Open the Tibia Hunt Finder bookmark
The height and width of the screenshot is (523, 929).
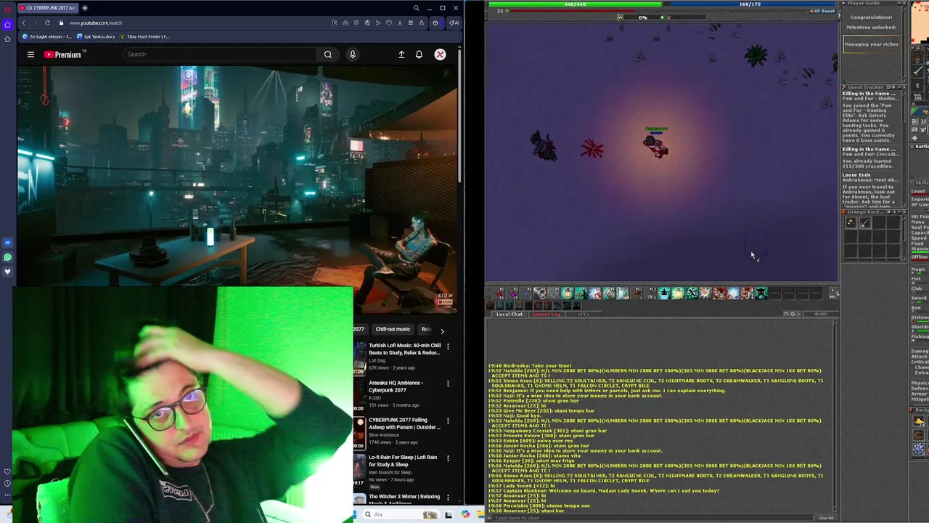coord(144,36)
